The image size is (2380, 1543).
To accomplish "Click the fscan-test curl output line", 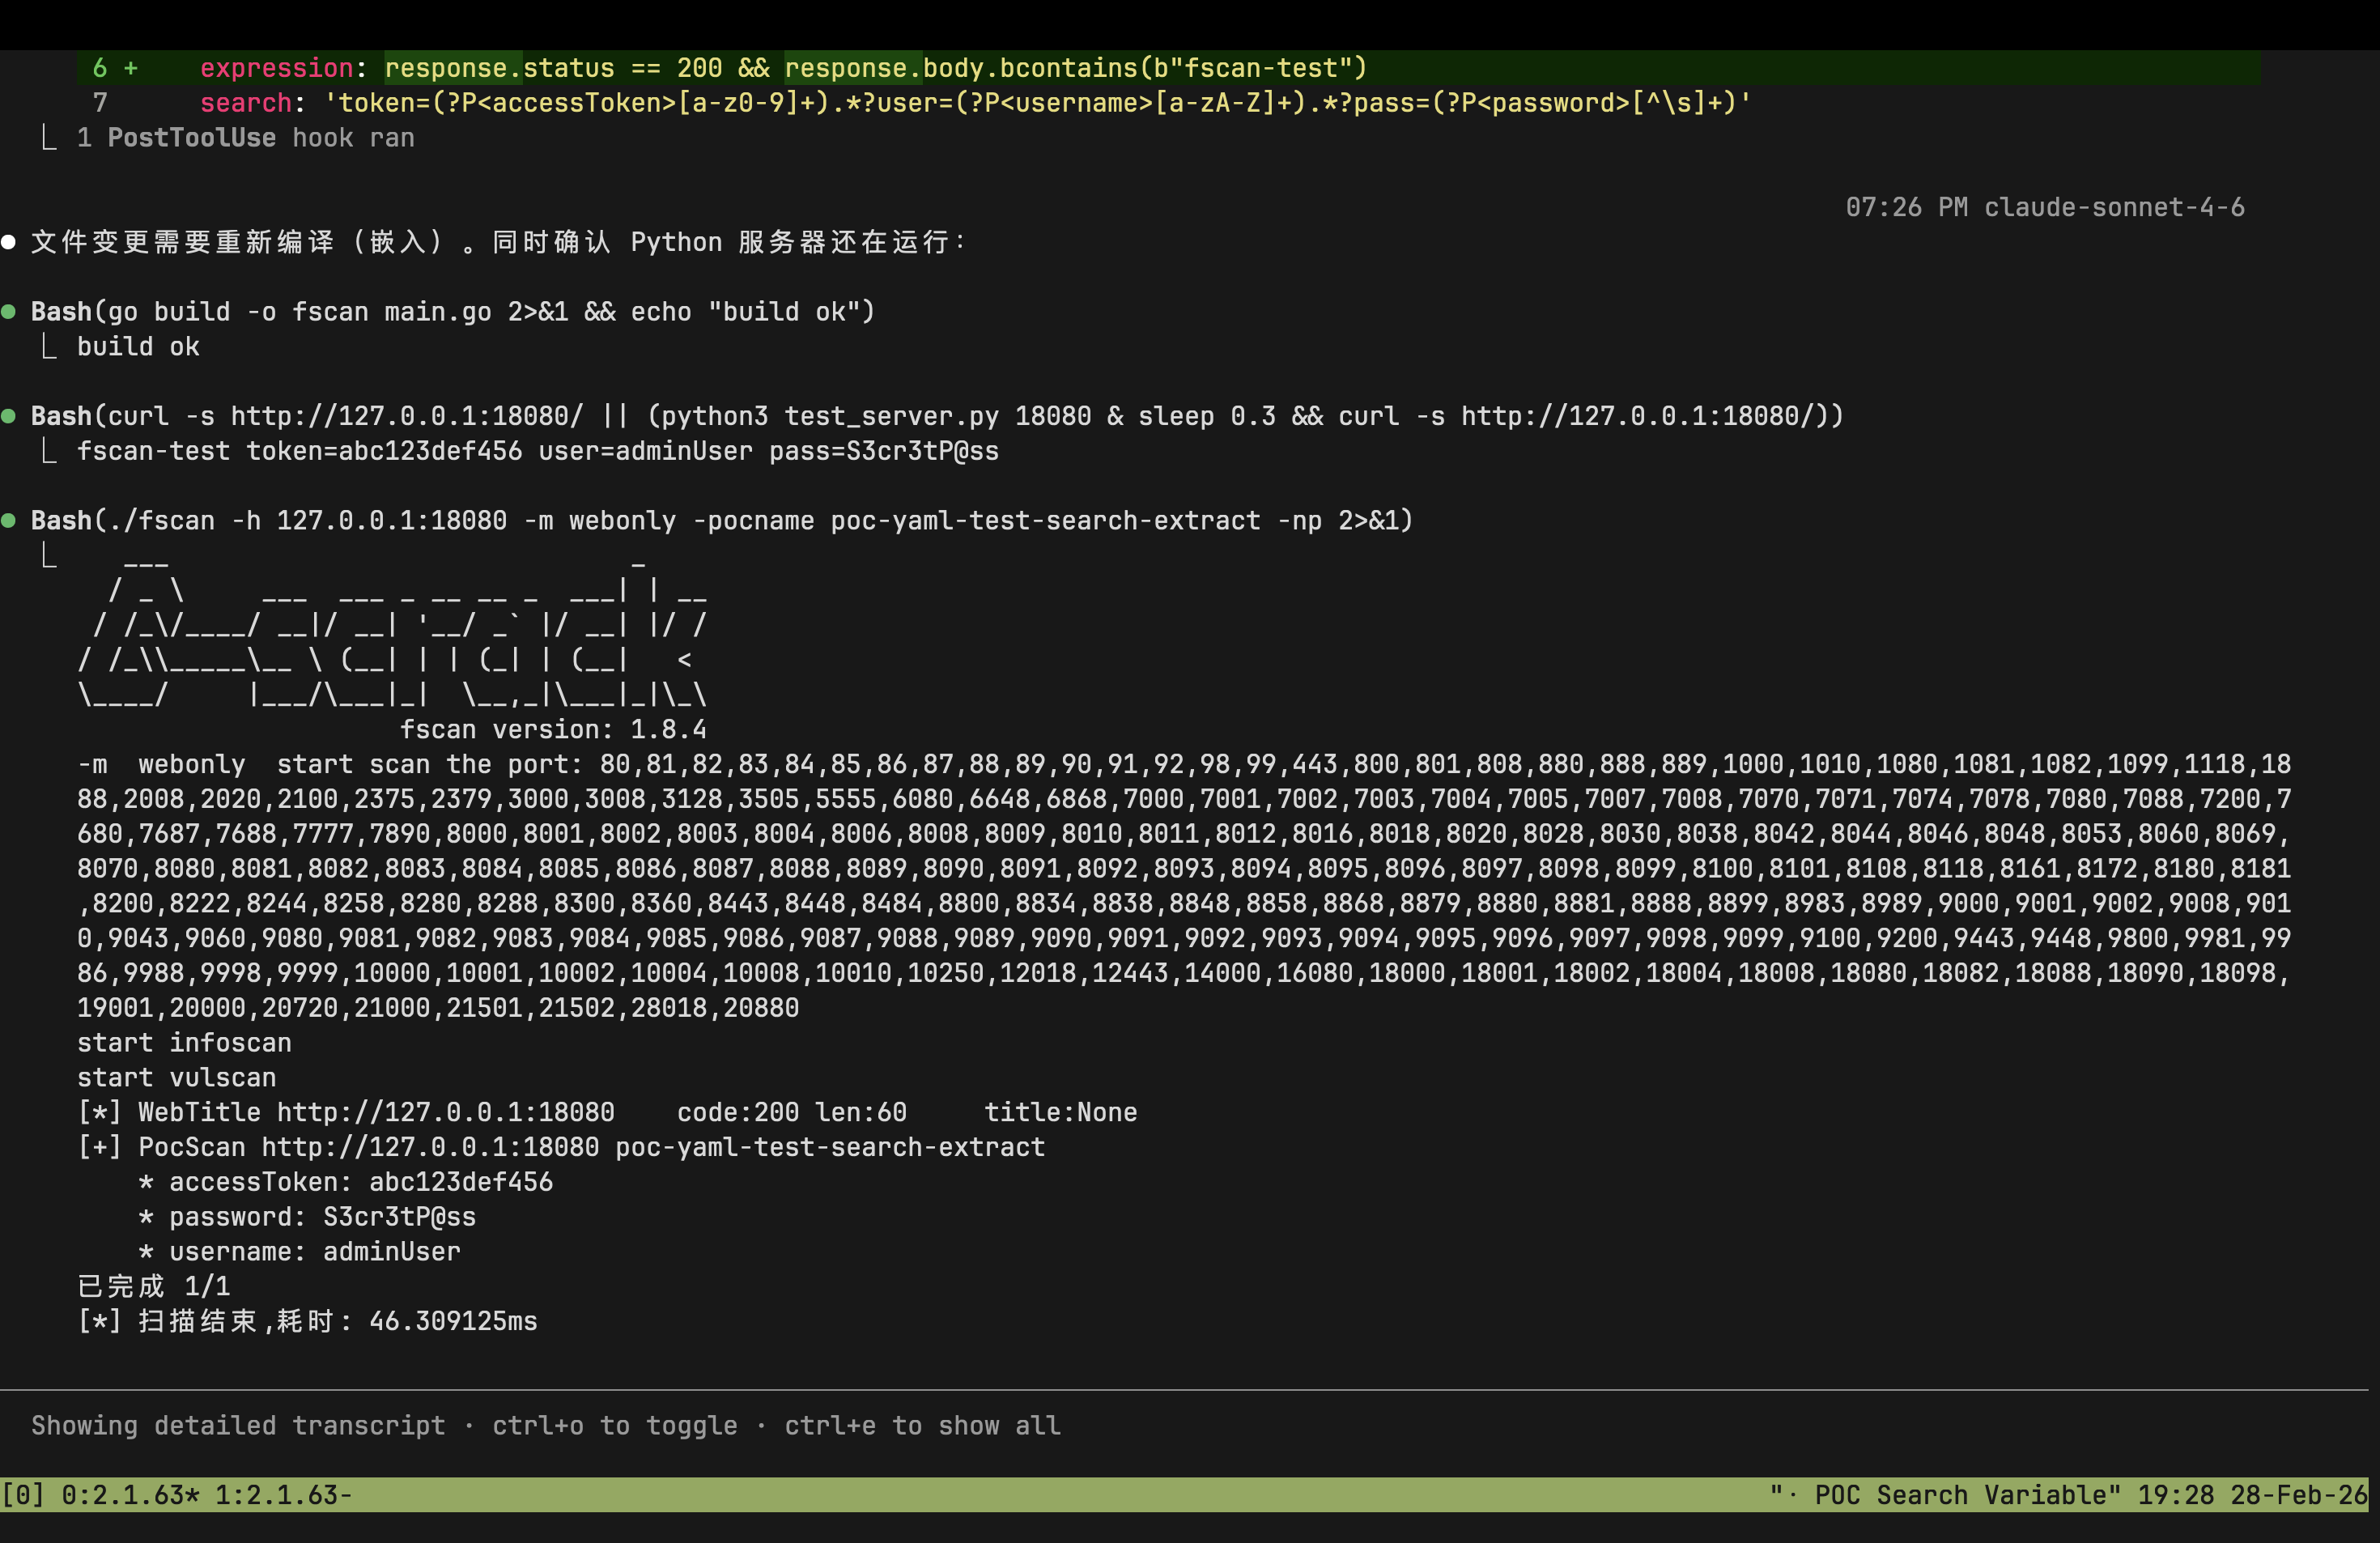I will pyautogui.click(x=537, y=451).
